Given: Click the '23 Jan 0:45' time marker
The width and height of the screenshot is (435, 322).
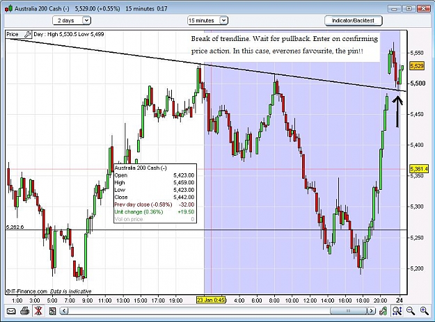Looking at the screenshot, I should [x=212, y=300].
